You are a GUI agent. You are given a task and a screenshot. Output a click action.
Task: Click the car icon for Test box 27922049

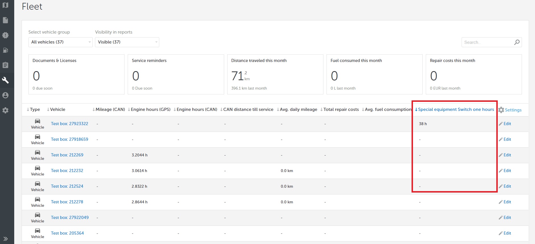pos(38,215)
